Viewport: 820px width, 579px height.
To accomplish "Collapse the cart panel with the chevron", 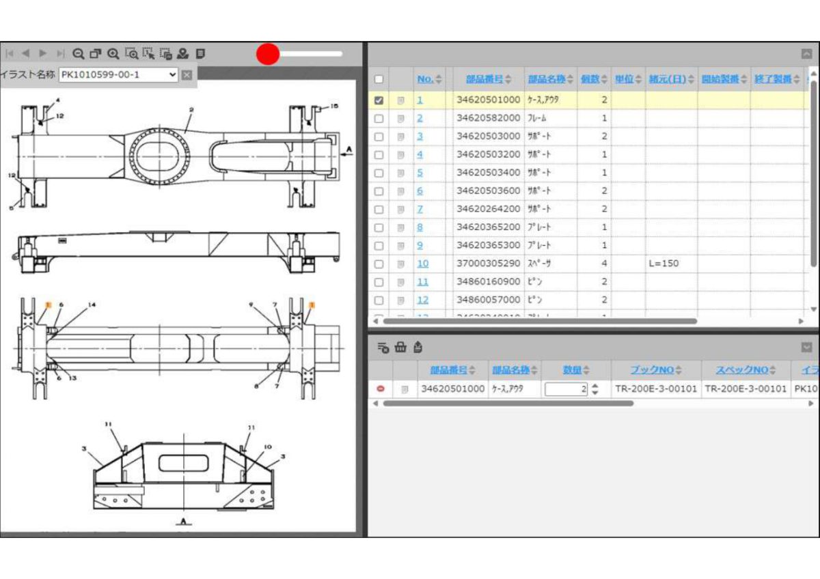I will 806,348.
